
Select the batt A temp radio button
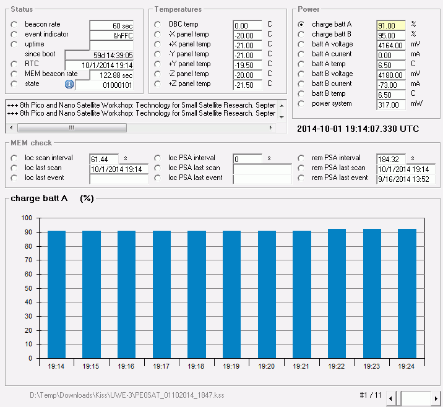301,64
